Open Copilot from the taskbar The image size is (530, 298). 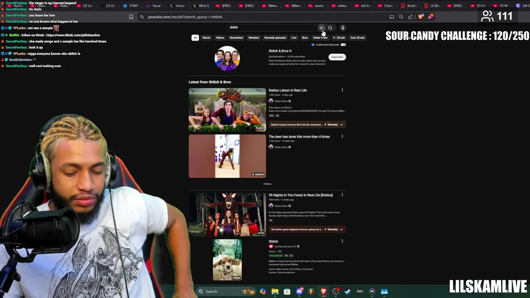coord(263,291)
